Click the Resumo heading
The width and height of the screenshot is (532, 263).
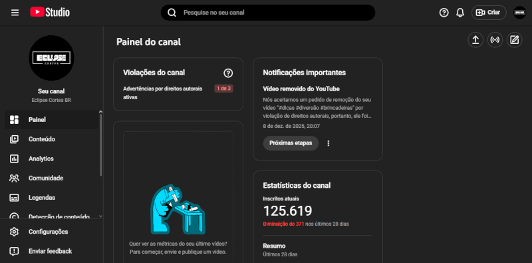coord(274,246)
